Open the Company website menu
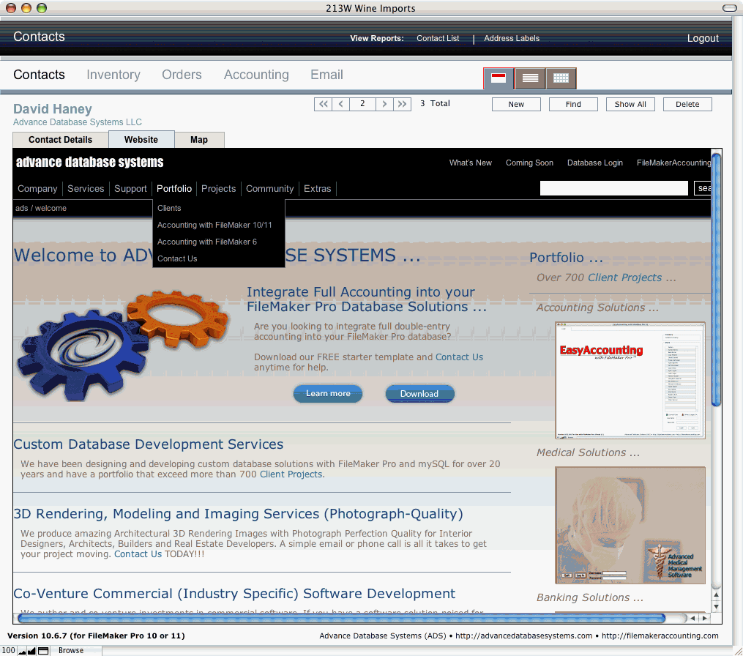This screenshot has height=656, width=743. (x=37, y=189)
